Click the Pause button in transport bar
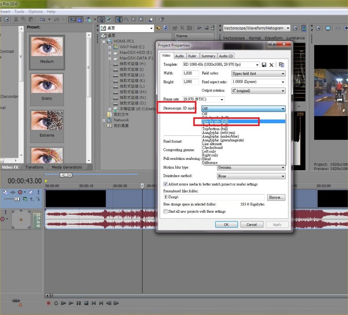The height and width of the screenshot is (315, 348). [x=79, y=303]
